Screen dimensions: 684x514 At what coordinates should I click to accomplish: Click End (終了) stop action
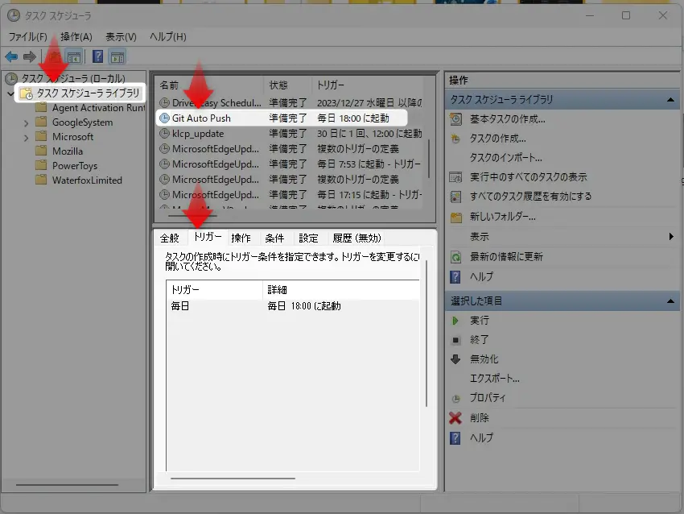click(480, 340)
